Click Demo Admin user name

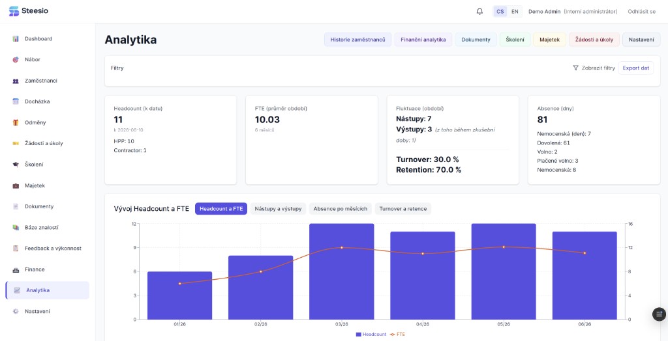tap(545, 12)
